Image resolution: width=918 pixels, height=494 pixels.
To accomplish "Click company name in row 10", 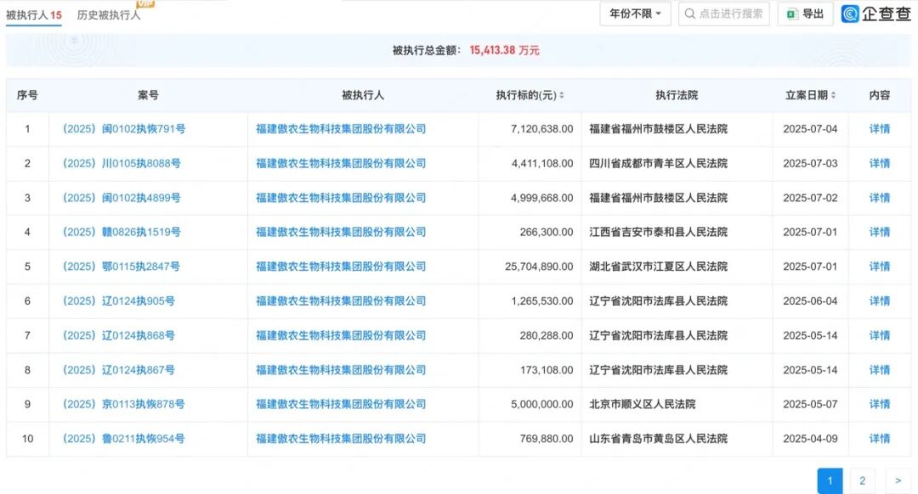I will [341, 439].
